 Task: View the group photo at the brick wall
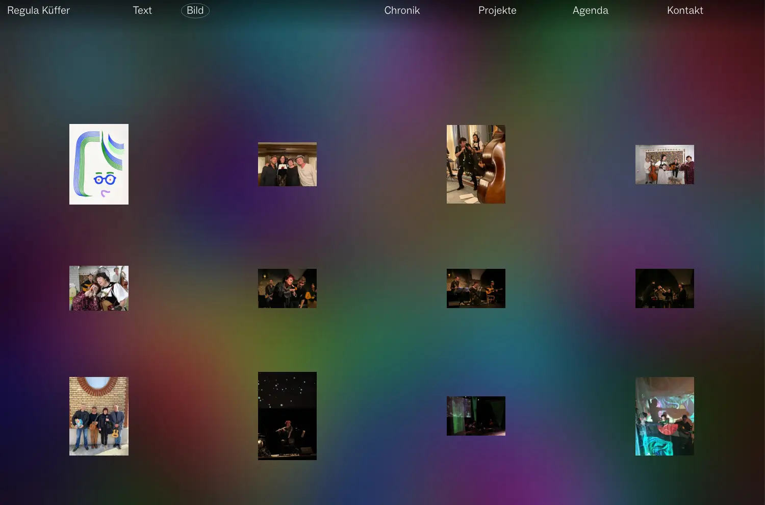pyautogui.click(x=99, y=416)
